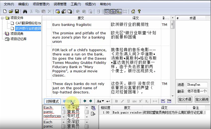Click the 定义新词 button
This screenshot has height=129, width=211.
pos(202,99)
